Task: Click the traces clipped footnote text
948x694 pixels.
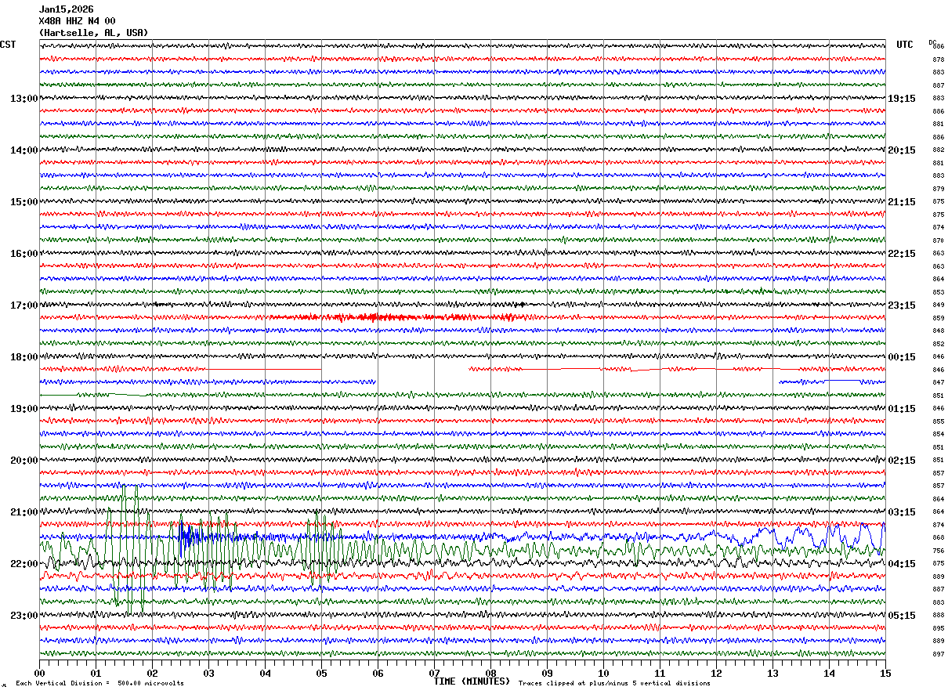Action: click(614, 684)
